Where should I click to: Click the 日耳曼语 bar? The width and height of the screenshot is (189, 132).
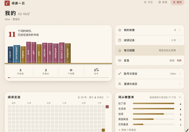click(x=154, y=124)
